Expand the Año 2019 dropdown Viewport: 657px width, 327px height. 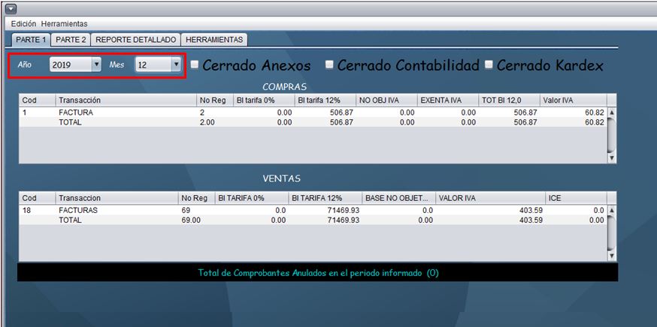coord(95,65)
